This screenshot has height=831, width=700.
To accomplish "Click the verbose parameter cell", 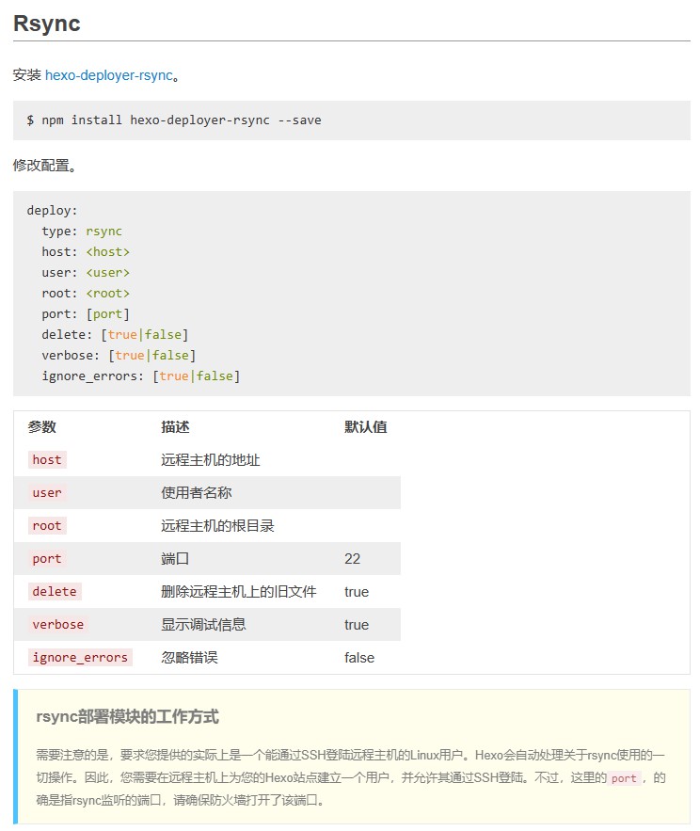I will tap(58, 624).
